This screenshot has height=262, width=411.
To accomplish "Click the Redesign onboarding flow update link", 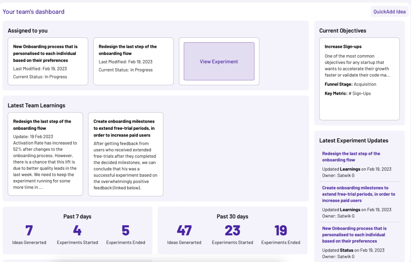I will (351, 157).
